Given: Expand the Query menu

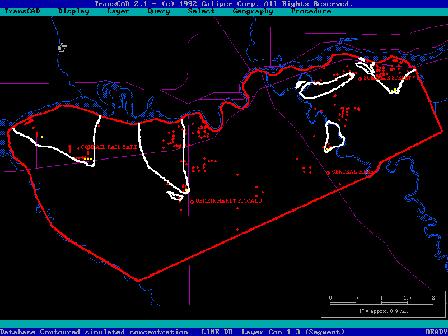Looking at the screenshot, I should coord(158,11).
